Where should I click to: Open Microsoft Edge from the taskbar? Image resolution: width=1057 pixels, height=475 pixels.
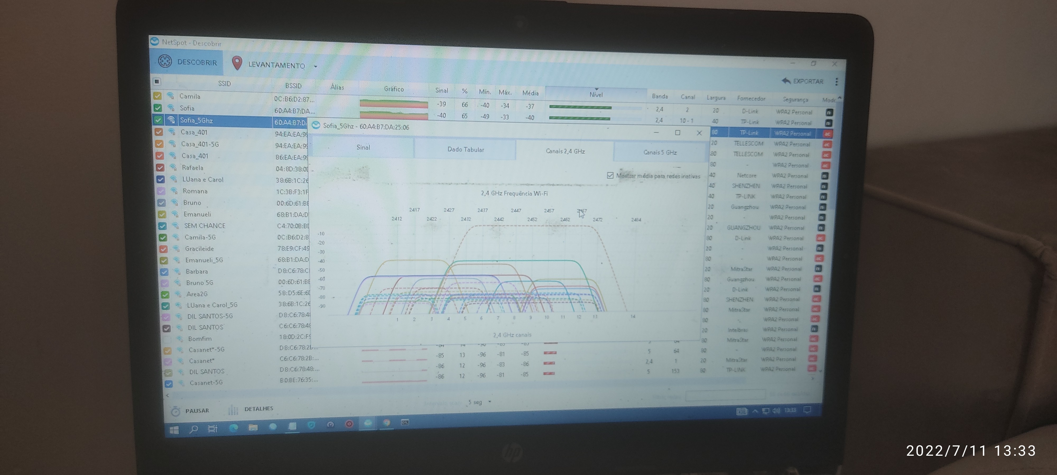234,428
